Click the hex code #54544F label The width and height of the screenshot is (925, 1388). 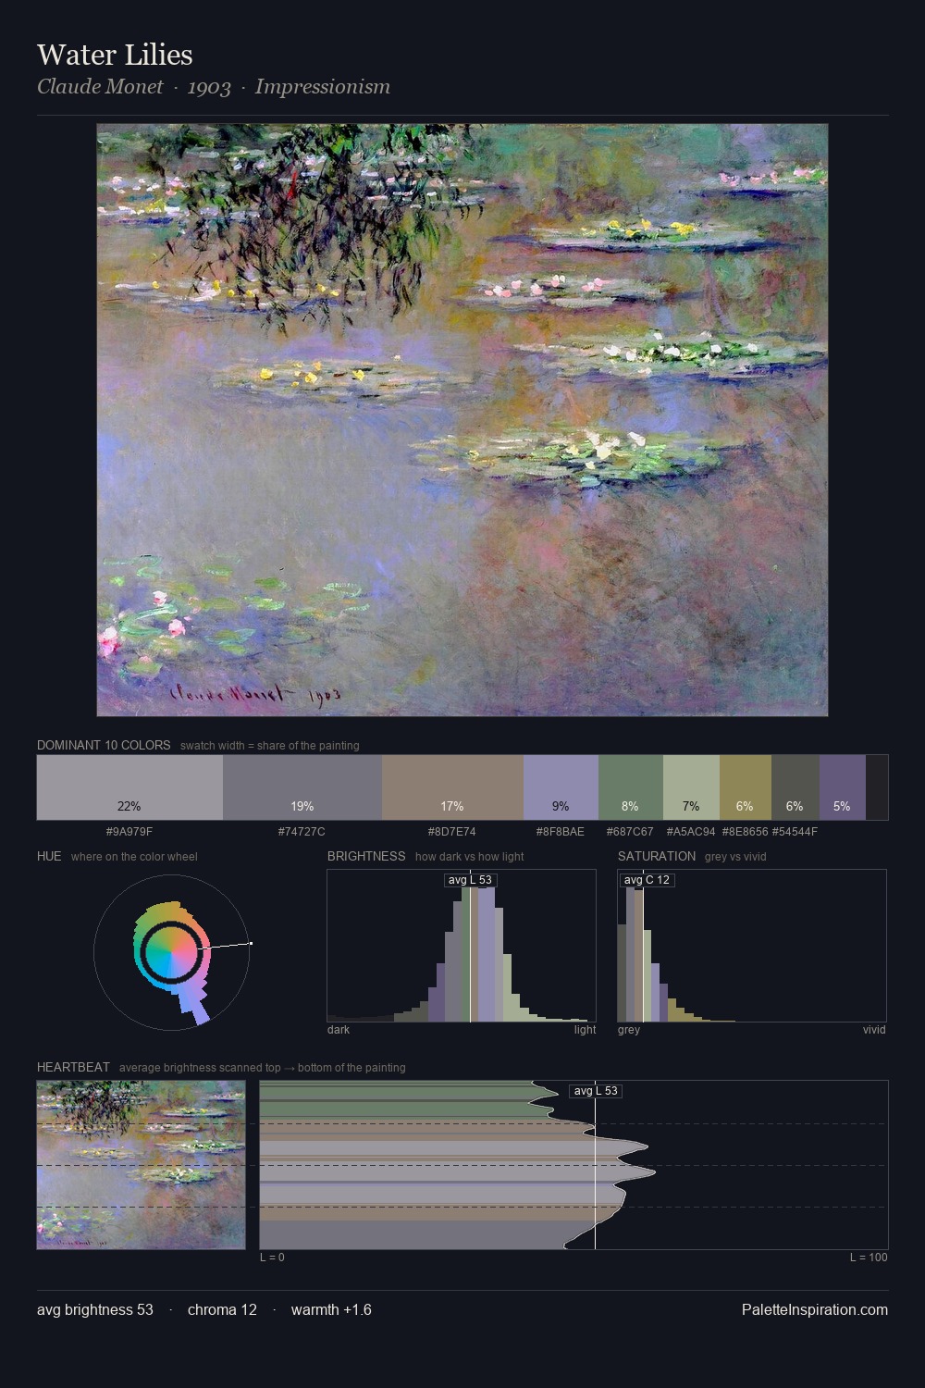tap(795, 832)
